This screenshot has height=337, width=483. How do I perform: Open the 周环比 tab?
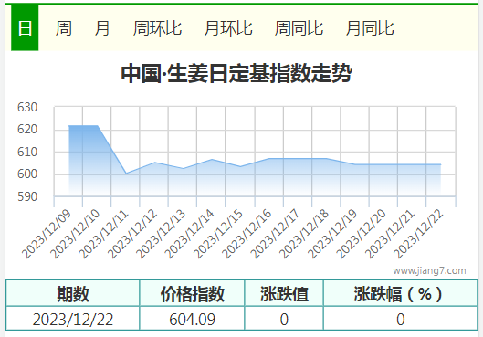[x=157, y=28]
